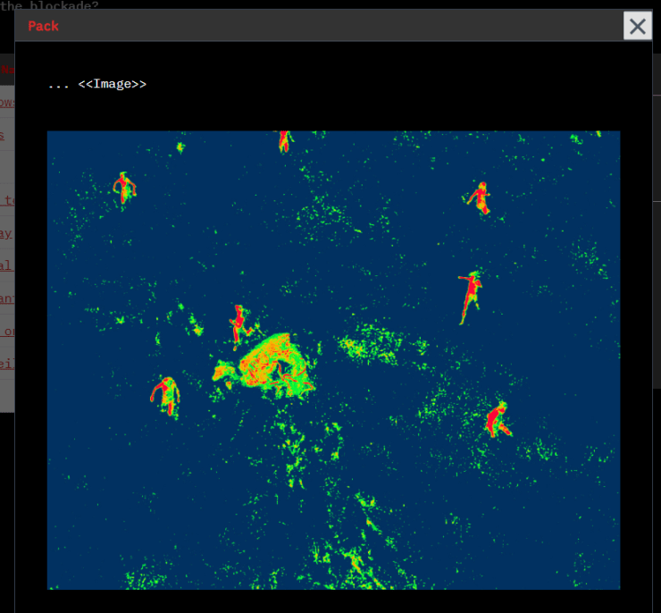This screenshot has width=661, height=613.
Task: Click the "<<Image>>" placeholder text
Action: click(112, 84)
